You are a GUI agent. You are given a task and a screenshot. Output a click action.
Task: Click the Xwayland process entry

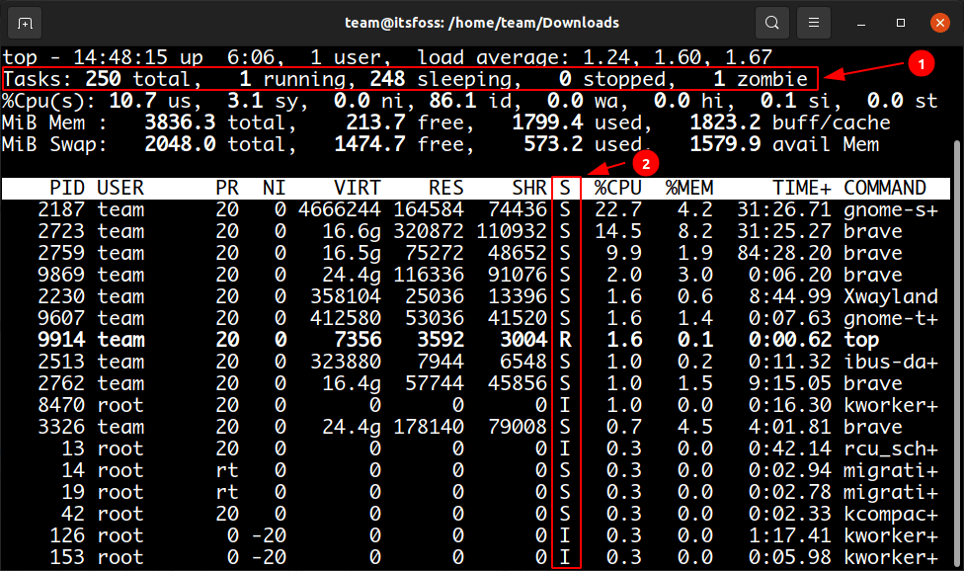pos(891,295)
